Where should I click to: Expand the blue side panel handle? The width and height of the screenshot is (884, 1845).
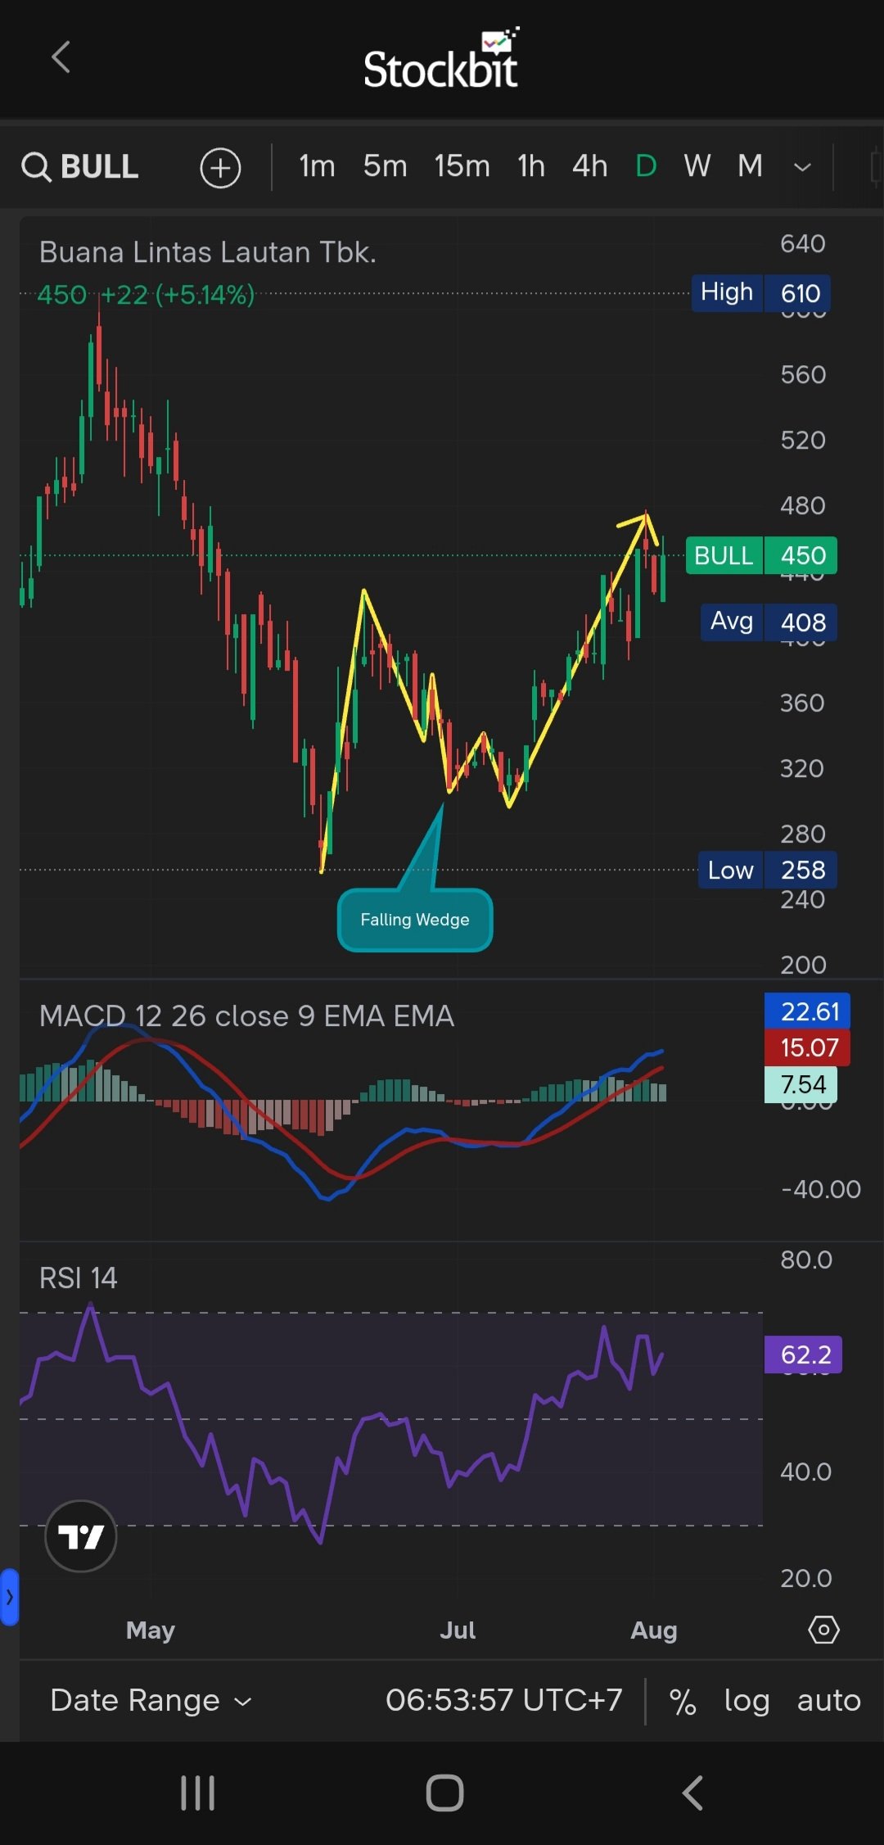[9, 1596]
